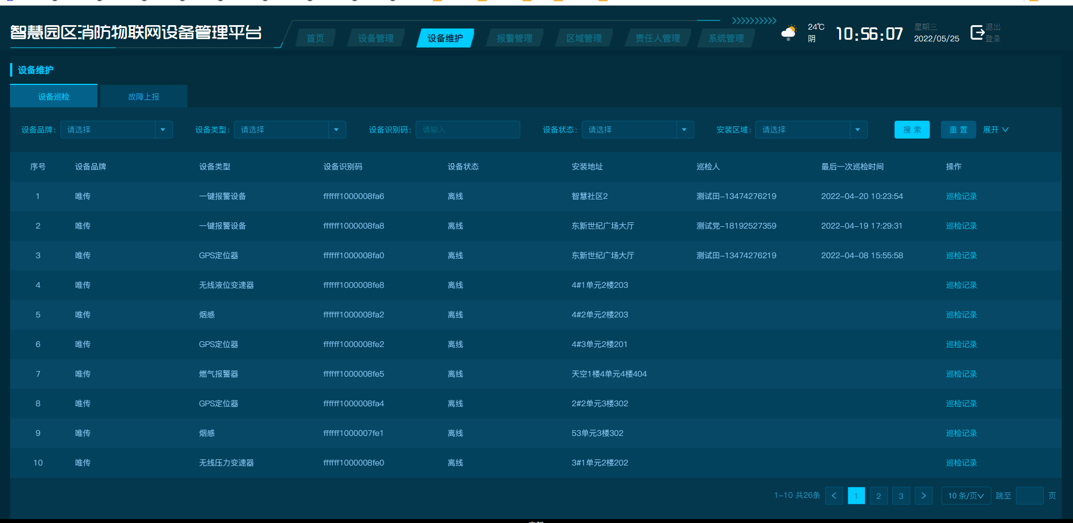Jump to page 2 in pagination
Screen dimensions: 1073x523
tap(878, 496)
